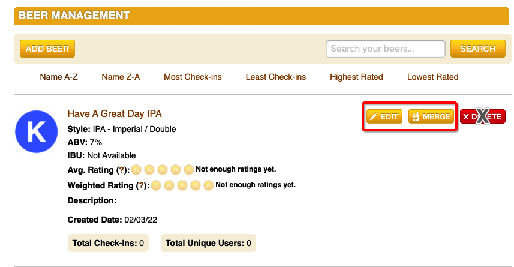The image size is (514, 267).
Task: Click the question mark beside Avg. Rating
Action: pos(121,170)
